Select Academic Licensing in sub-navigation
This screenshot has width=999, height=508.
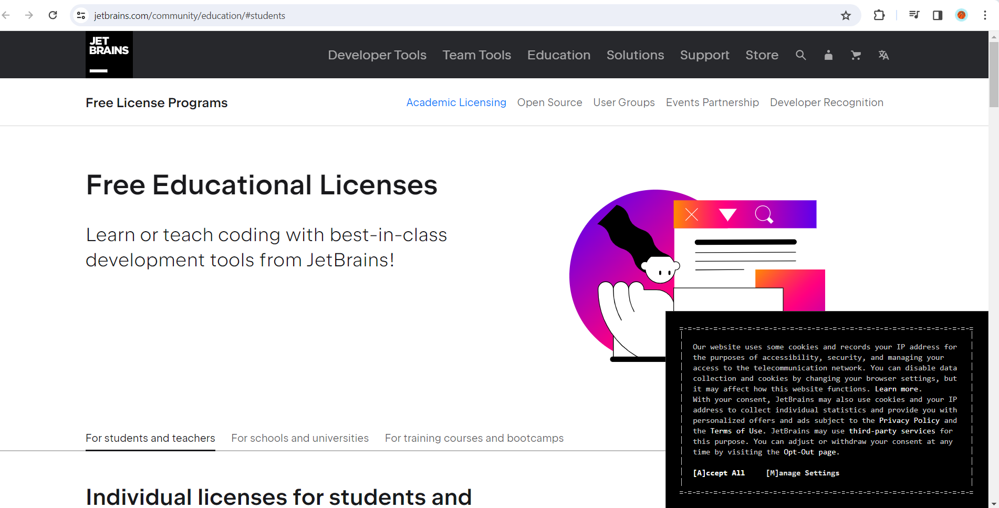456,102
